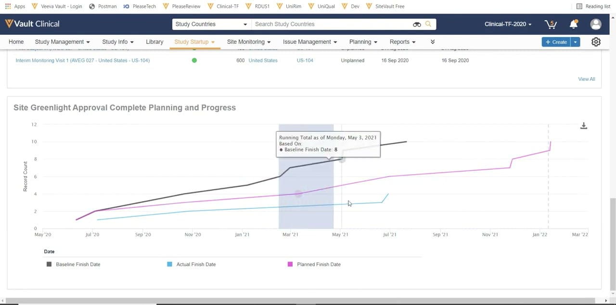616x305 pixels.
Task: Open the Apps grid in bookmarks bar
Action: click(x=15, y=6)
